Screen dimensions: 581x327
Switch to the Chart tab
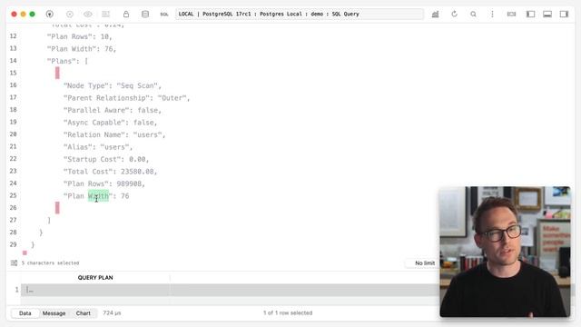pyautogui.click(x=84, y=313)
